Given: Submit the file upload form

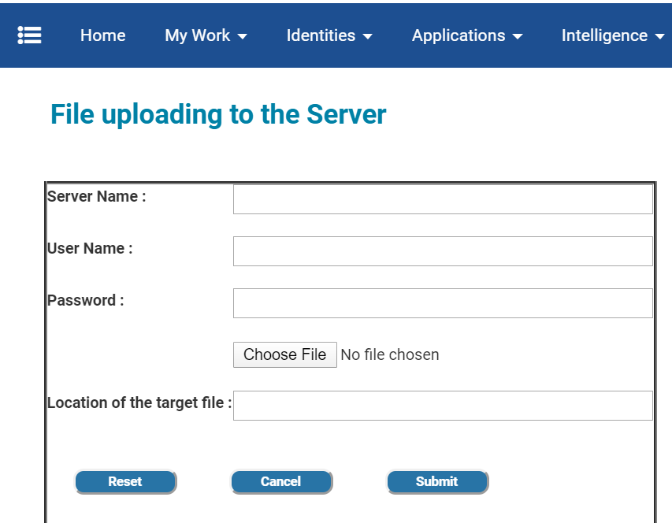Looking at the screenshot, I should click(x=437, y=482).
